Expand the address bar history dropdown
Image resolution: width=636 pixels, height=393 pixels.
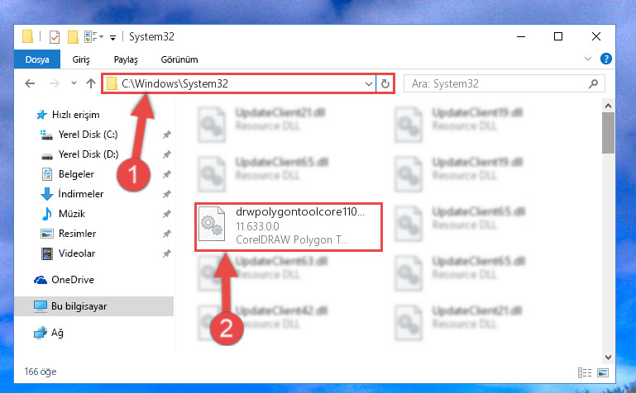pyautogui.click(x=368, y=83)
